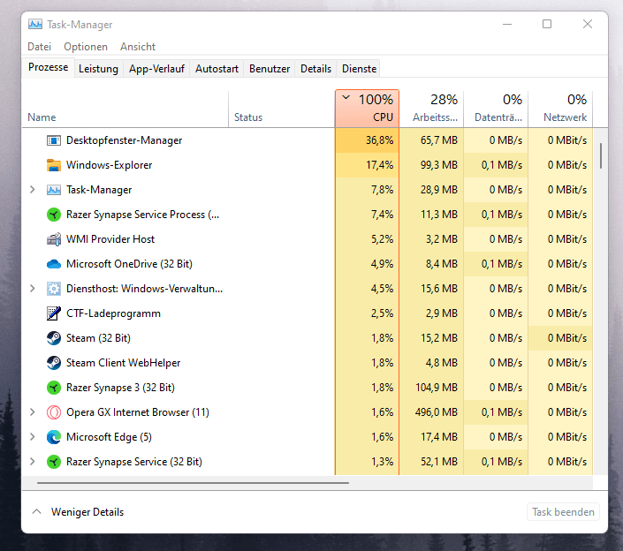
Task: Sort by Datenträger column header
Action: click(496, 109)
